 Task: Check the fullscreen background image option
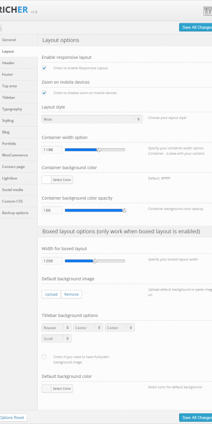(44, 357)
